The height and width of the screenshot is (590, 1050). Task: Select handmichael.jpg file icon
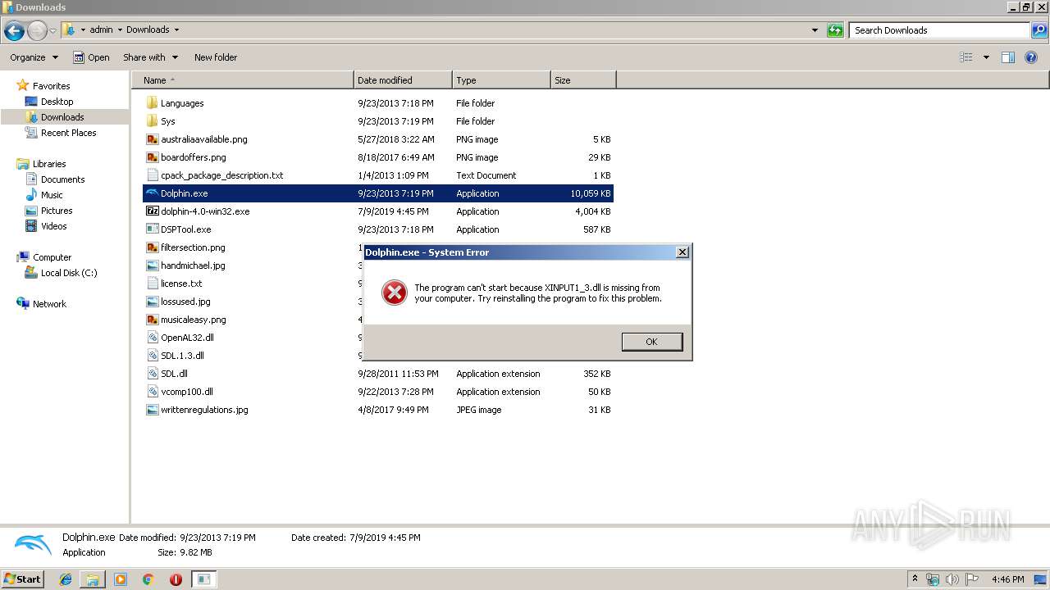(x=152, y=265)
